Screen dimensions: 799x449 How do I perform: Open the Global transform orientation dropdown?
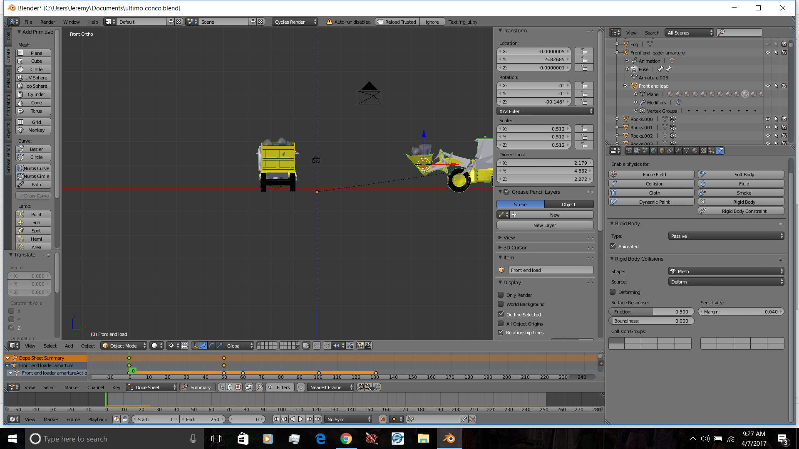(240, 345)
